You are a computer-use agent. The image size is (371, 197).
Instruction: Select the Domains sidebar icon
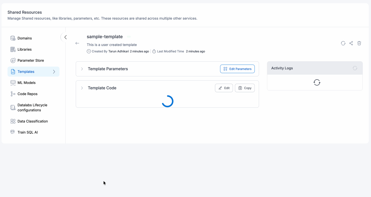(x=13, y=38)
